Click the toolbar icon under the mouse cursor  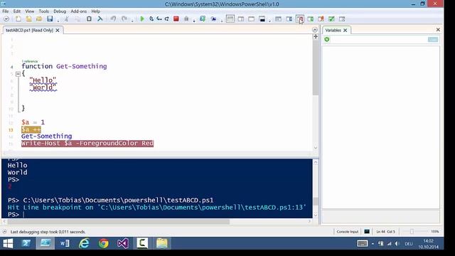coord(300,19)
